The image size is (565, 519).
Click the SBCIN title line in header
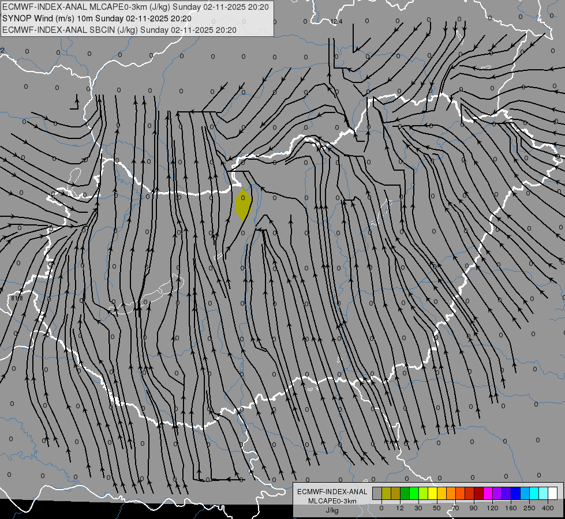coord(119,30)
